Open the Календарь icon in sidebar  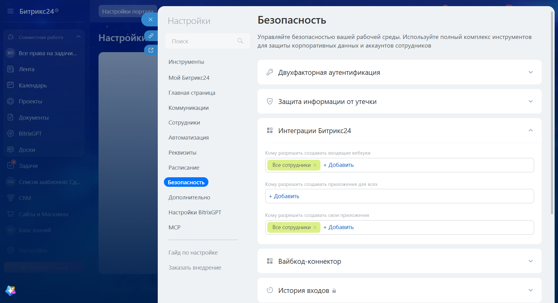click(10, 85)
